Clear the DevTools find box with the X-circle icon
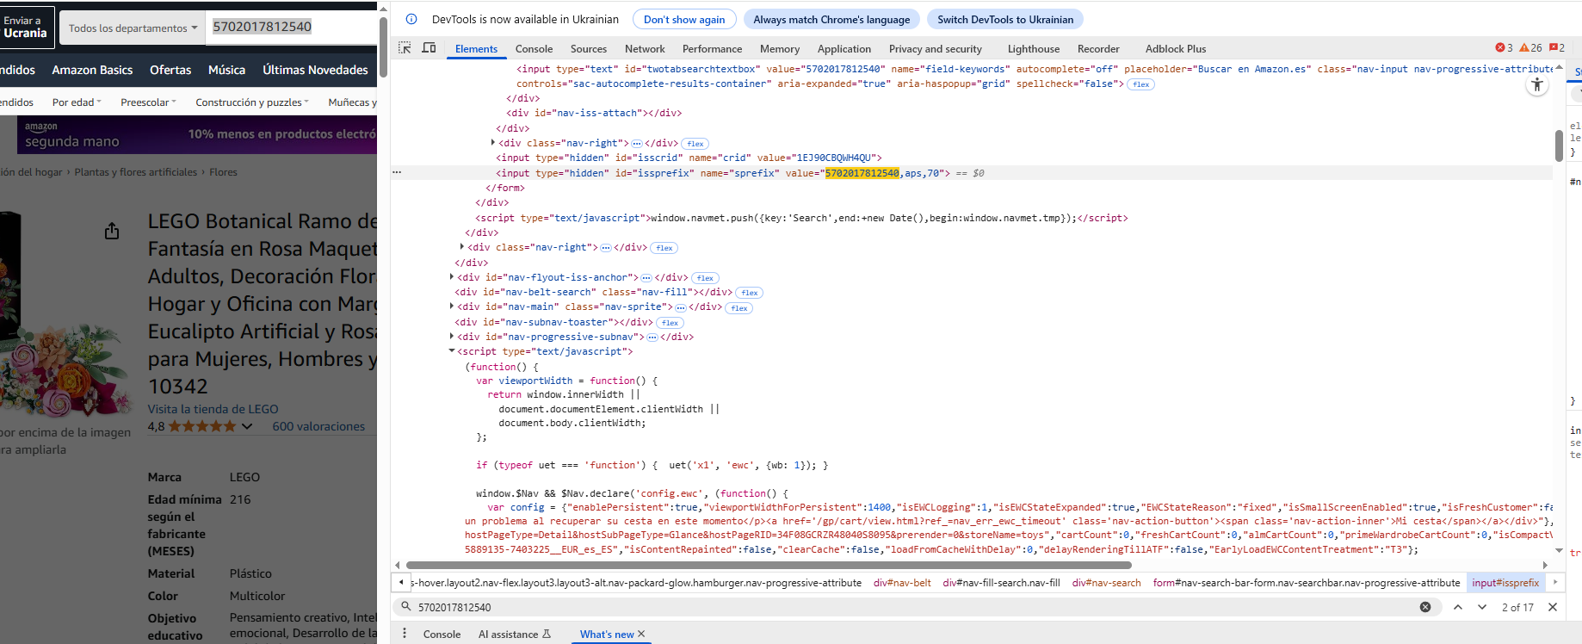This screenshot has width=1582, height=644. pyautogui.click(x=1425, y=607)
